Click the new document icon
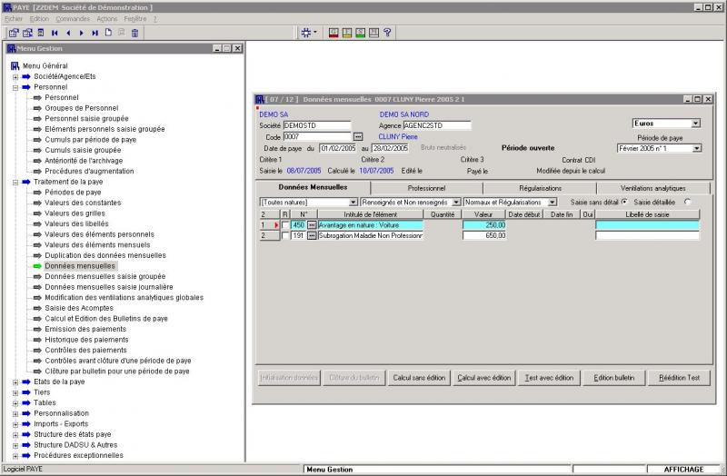 point(108,33)
